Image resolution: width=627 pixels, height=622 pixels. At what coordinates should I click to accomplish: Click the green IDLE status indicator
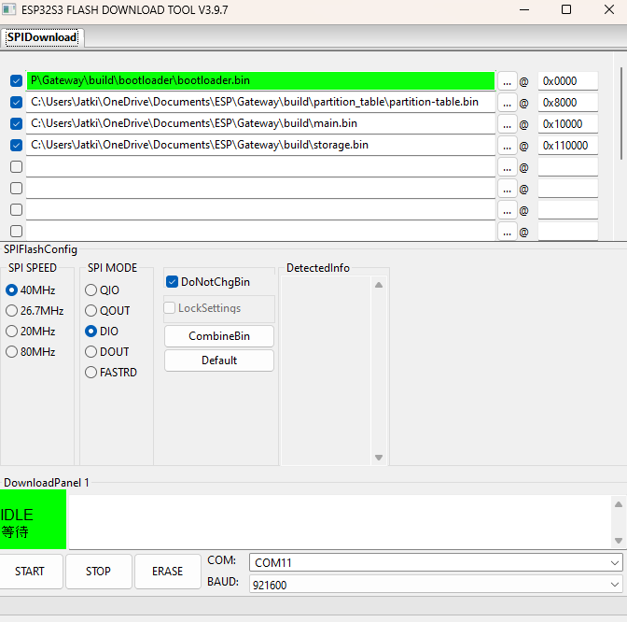point(34,519)
